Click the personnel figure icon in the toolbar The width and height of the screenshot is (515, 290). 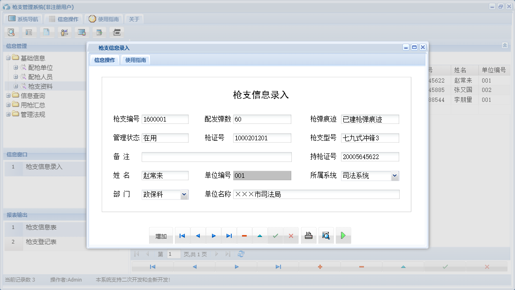64,32
